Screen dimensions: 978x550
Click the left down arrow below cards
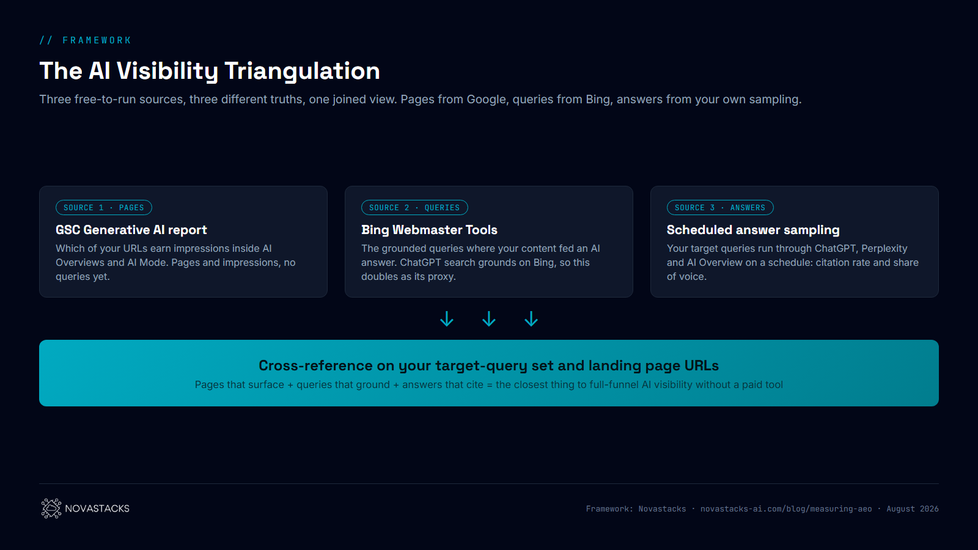point(447,319)
